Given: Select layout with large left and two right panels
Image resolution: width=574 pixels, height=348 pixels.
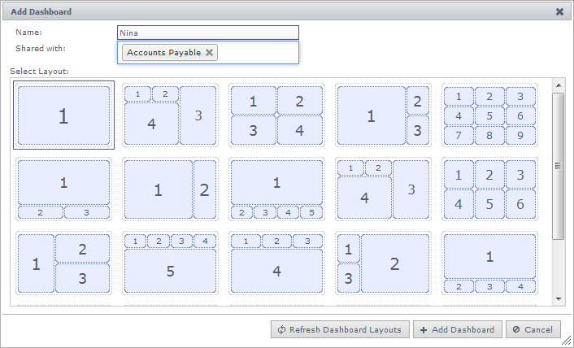Looking at the screenshot, I should (383, 115).
